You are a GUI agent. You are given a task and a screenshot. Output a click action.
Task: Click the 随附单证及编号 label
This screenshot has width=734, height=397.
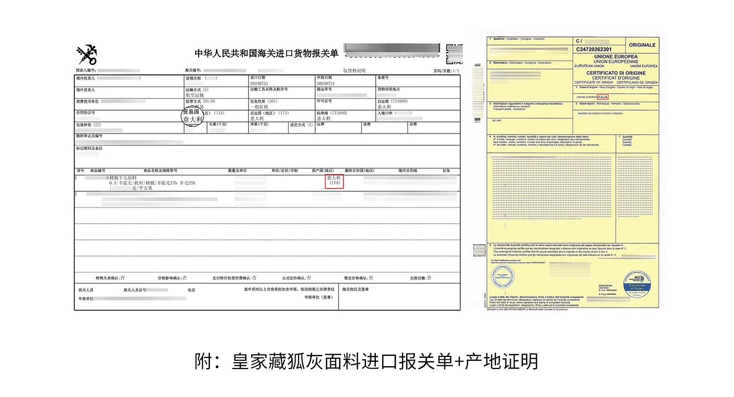pyautogui.click(x=90, y=136)
